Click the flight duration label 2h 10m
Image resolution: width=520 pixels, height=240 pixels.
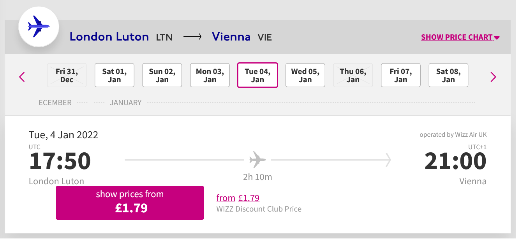pos(258,177)
